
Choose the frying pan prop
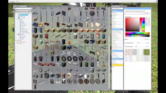pos(75,25)
